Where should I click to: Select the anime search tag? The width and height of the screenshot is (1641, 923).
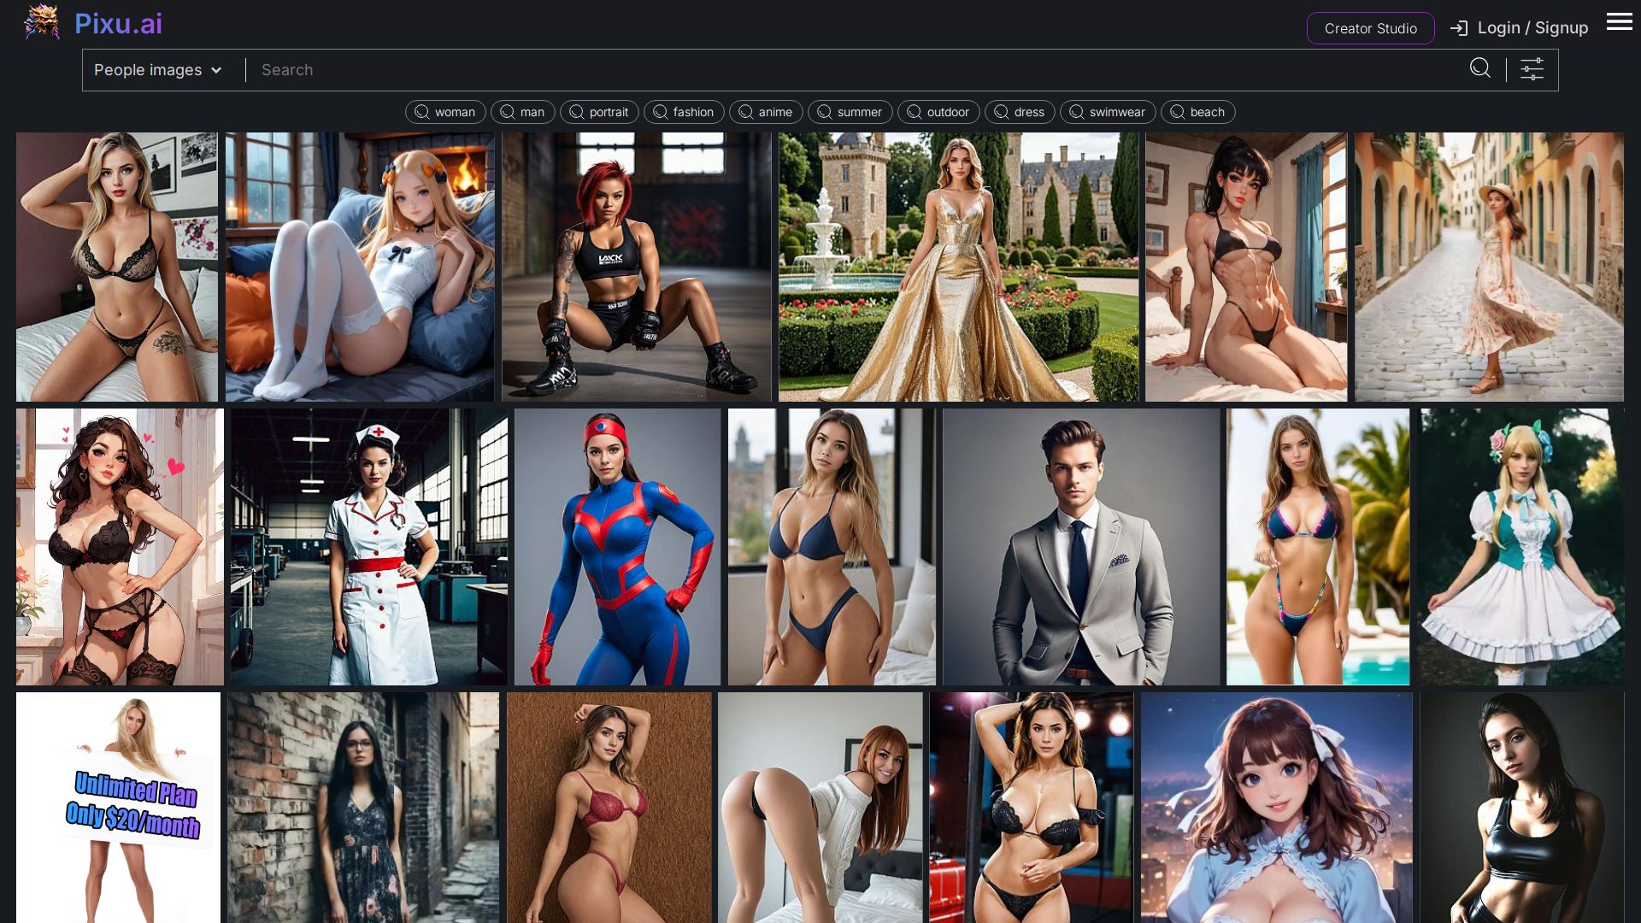(766, 112)
